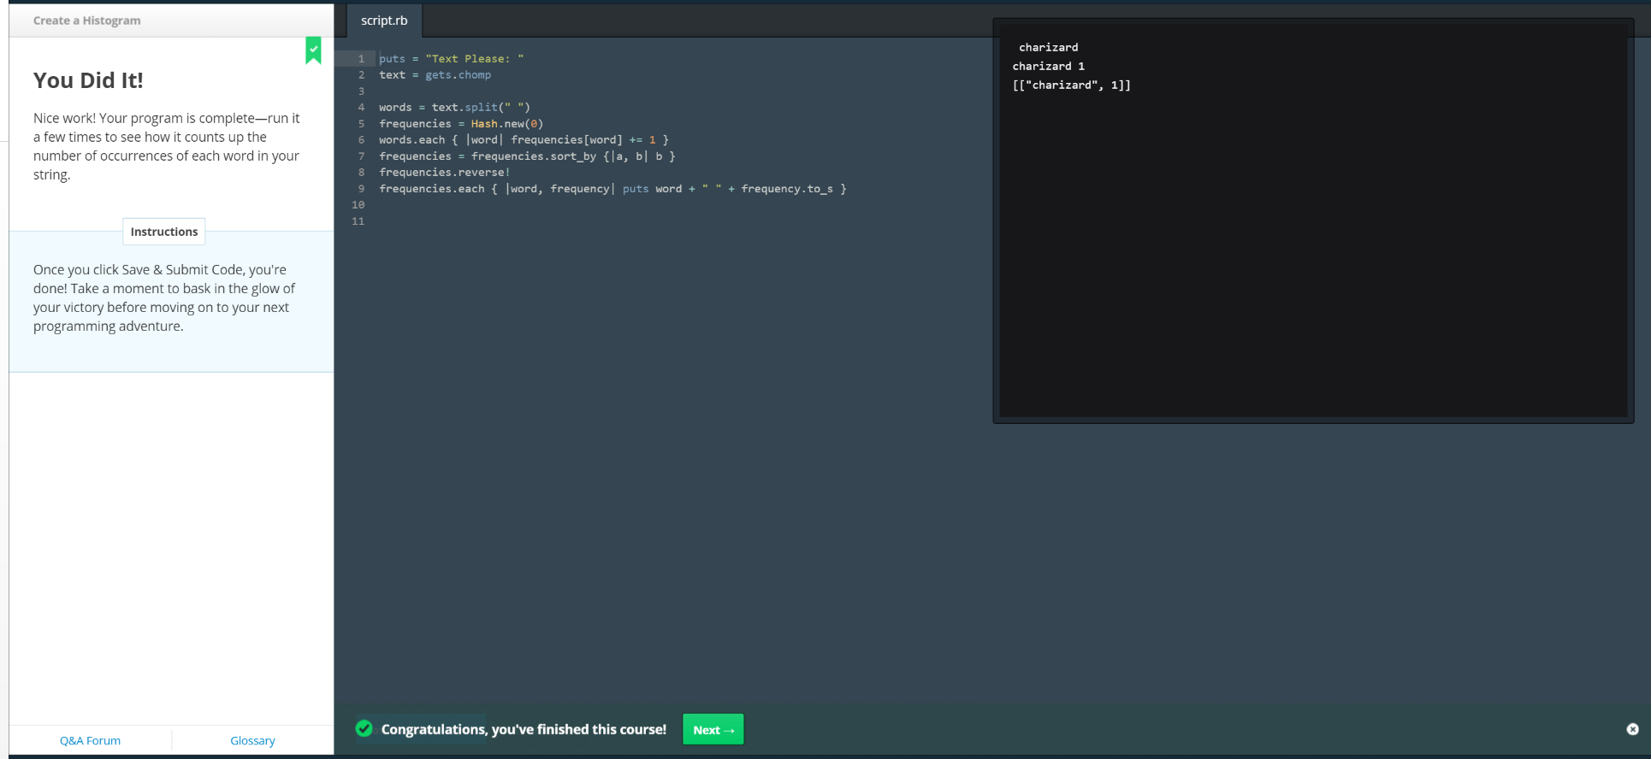This screenshot has height=759, width=1651.
Task: Select the script.rb tab
Action: point(384,21)
